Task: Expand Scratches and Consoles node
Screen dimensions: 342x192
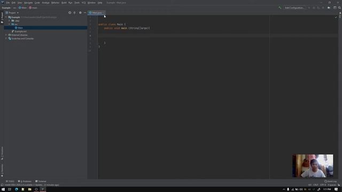Action: tap(6, 39)
